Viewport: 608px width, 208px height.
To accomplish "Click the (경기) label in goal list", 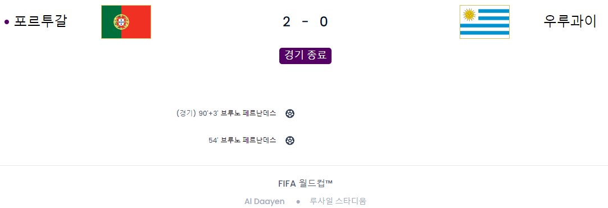I will [x=186, y=114].
